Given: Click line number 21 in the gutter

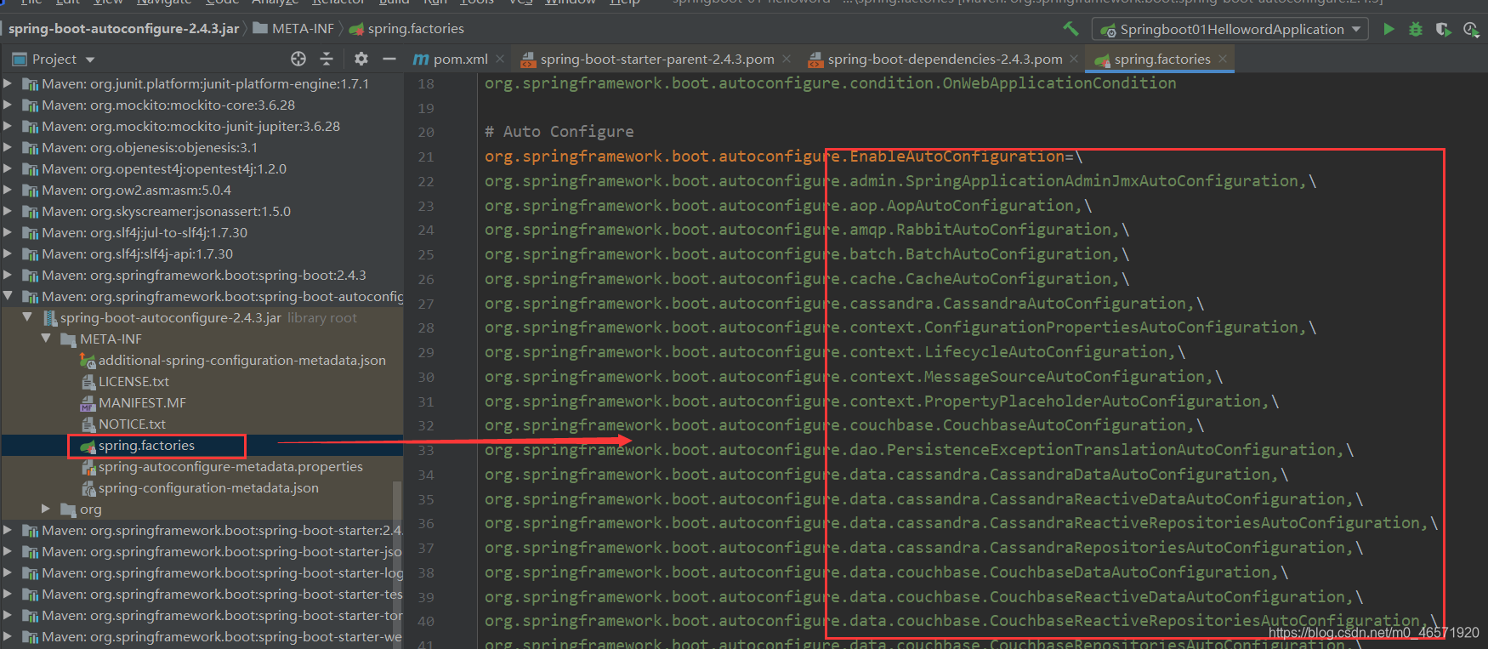Looking at the screenshot, I should pyautogui.click(x=426, y=157).
